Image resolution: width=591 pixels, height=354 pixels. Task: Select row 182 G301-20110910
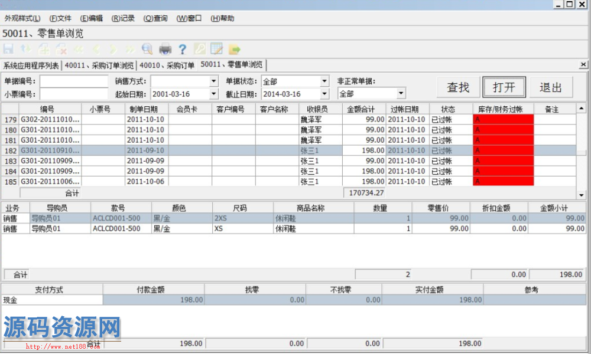[x=288, y=150]
